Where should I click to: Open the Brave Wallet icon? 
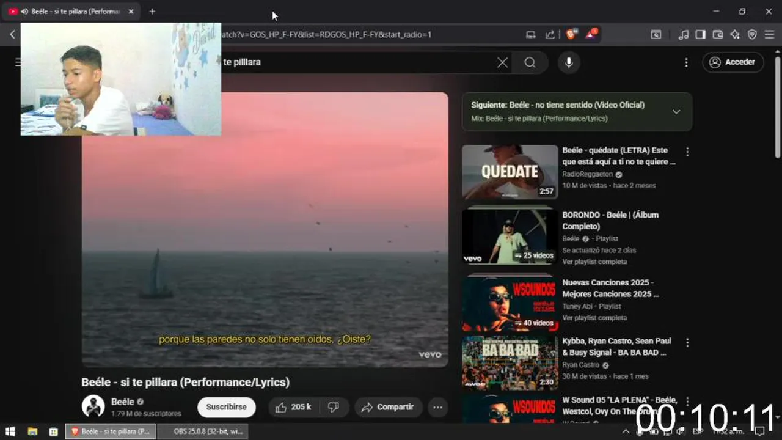(718, 35)
